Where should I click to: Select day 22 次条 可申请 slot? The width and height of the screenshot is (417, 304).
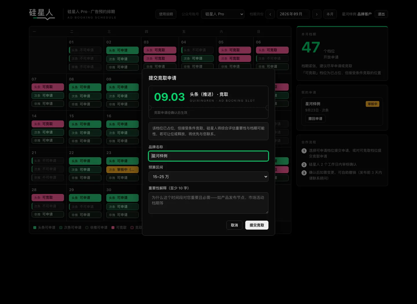click(x=85, y=170)
